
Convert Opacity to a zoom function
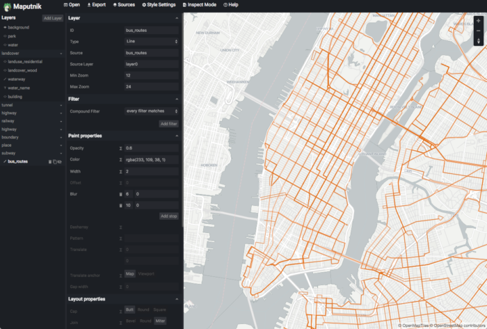[x=120, y=148]
